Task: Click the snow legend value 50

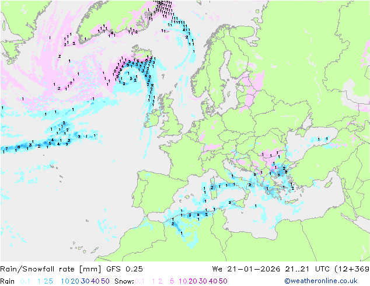Action: tap(223, 281)
